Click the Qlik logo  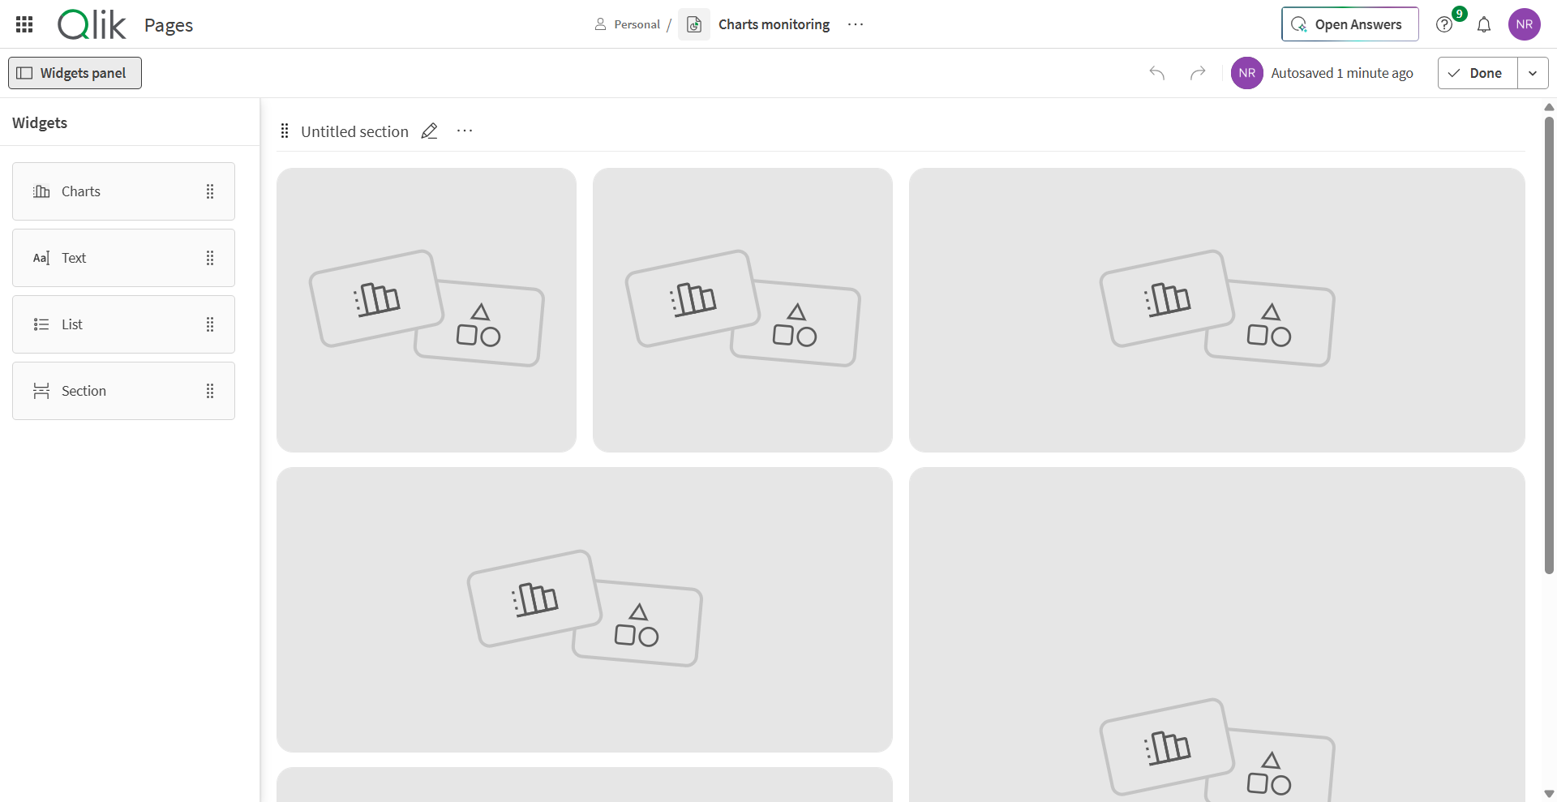[92, 24]
